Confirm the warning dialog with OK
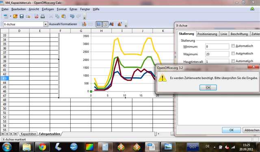This screenshot has height=152, width=260. point(208,88)
